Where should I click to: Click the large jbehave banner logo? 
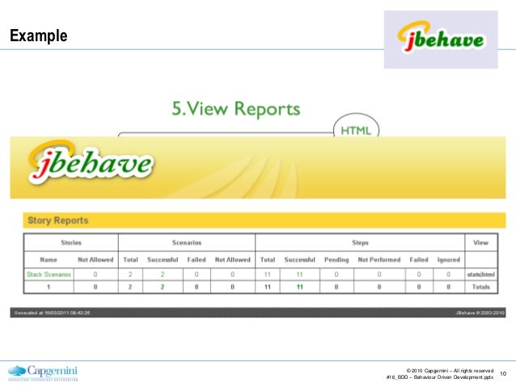(x=91, y=163)
